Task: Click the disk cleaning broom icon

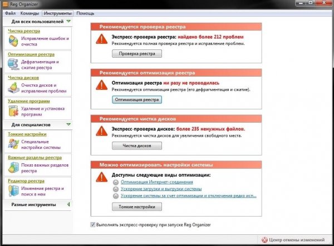Action: (x=13, y=88)
